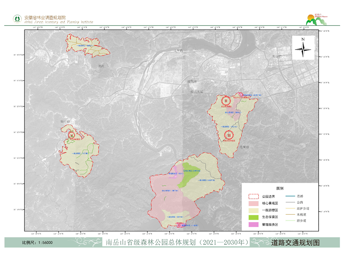Click the blue 吊桥 line symbol in legend

click(290, 196)
